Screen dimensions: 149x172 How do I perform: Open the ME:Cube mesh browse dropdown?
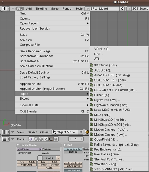pos(18,149)
